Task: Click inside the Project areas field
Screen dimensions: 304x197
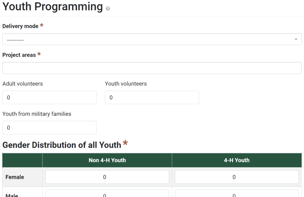Action: tap(152, 68)
